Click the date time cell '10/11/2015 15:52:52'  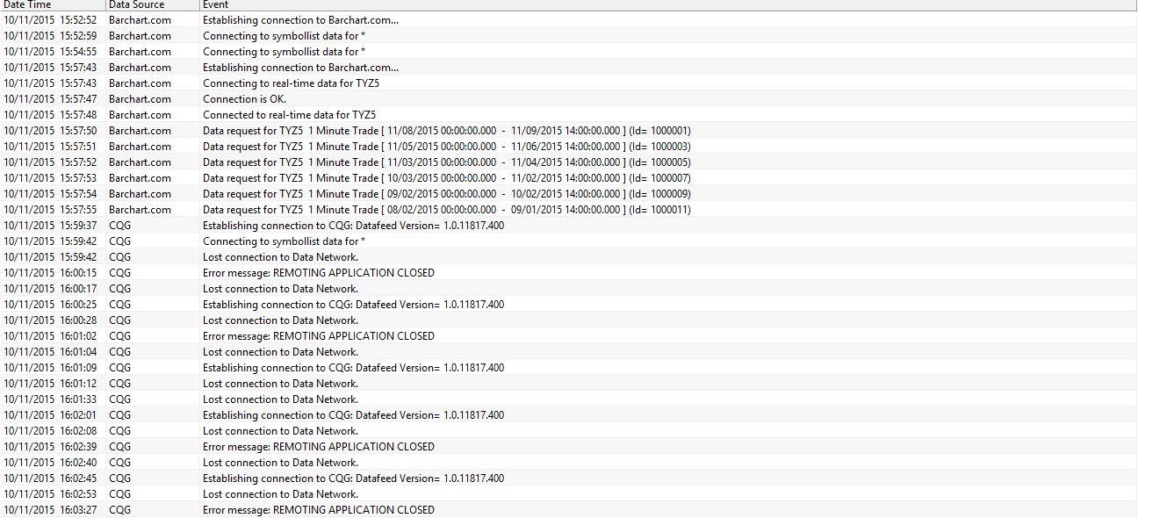[51, 20]
